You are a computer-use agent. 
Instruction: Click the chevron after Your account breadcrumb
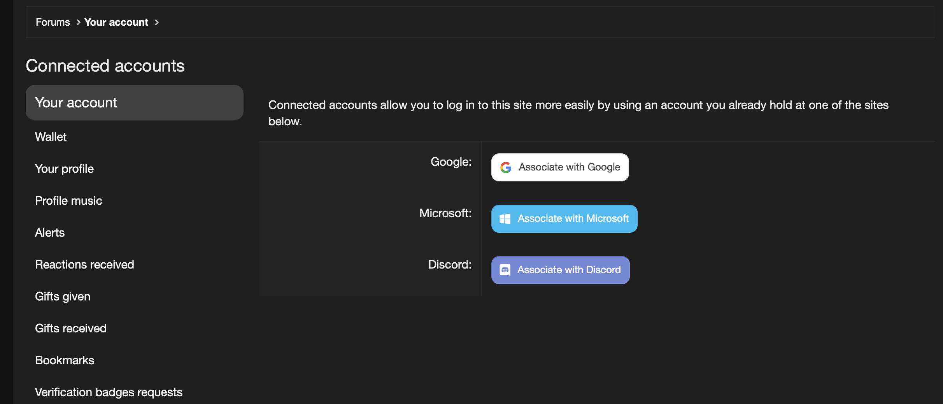pyautogui.click(x=157, y=23)
